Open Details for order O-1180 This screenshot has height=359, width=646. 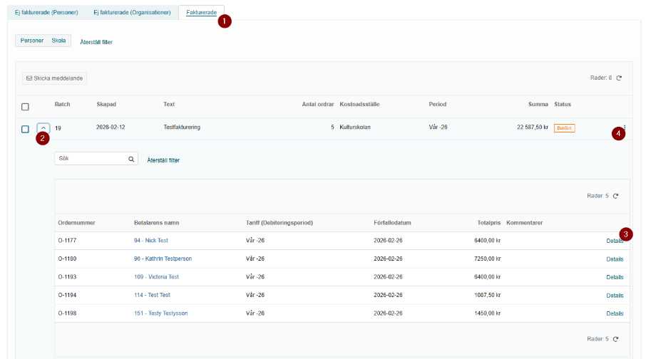[615, 259]
